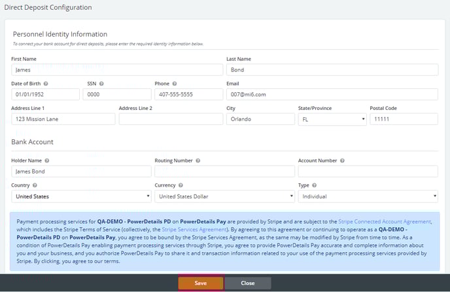Click help icon beside SSN label
The height and width of the screenshot is (292, 450).
click(x=101, y=84)
